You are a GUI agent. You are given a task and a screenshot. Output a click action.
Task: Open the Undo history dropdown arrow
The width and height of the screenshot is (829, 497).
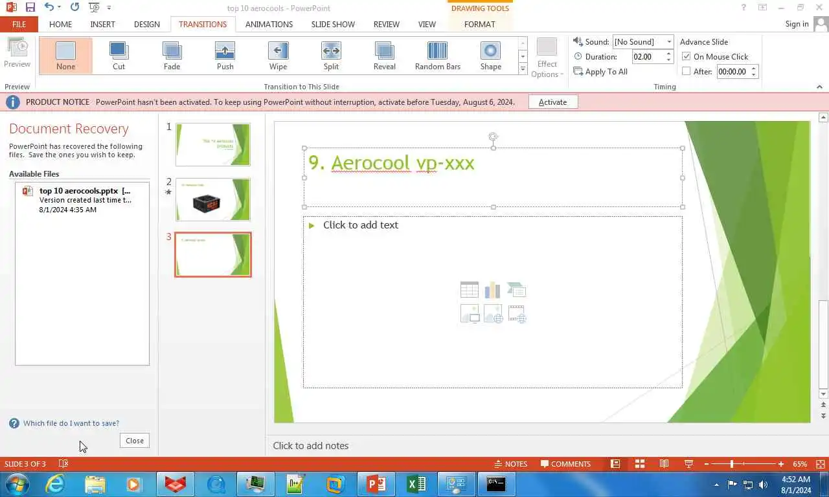point(59,8)
